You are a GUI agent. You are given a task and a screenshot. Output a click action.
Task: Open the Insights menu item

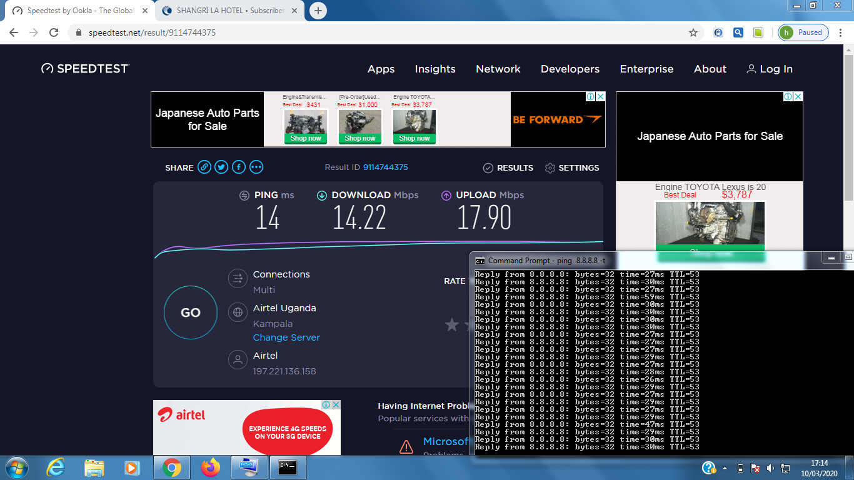[x=435, y=69]
